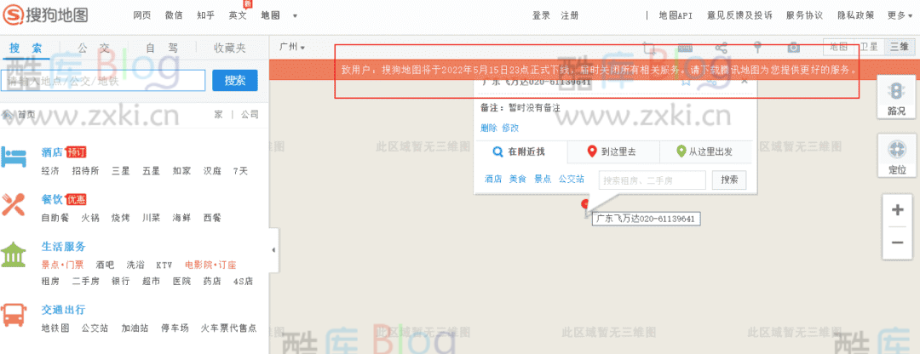Switch to the 搜索 tab

(x=26, y=48)
